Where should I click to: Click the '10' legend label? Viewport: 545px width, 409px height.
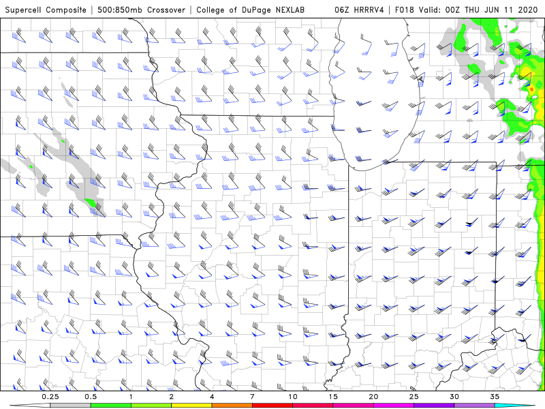point(293,397)
